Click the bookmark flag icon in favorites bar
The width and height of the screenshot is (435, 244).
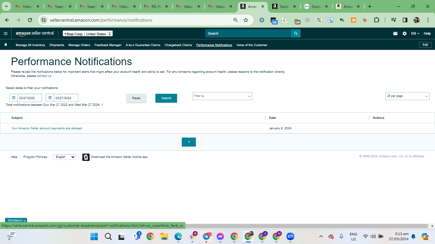pyautogui.click(x=5, y=45)
